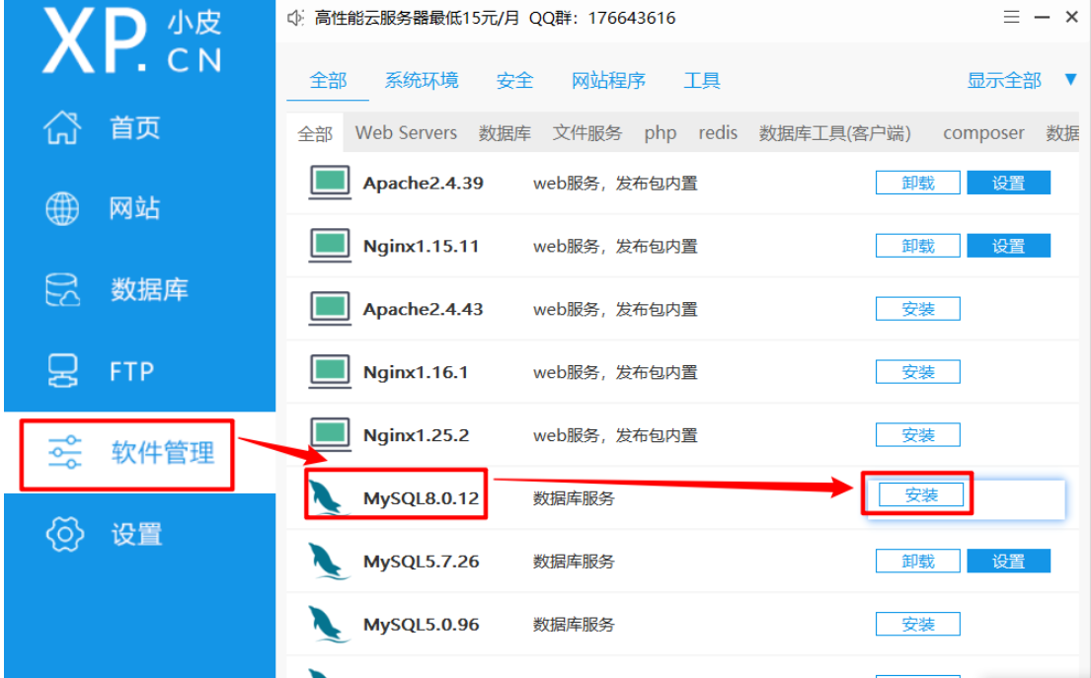Open the 数据库 sidebar menu label
Image resolution: width=1091 pixels, height=678 pixels.
click(x=150, y=290)
